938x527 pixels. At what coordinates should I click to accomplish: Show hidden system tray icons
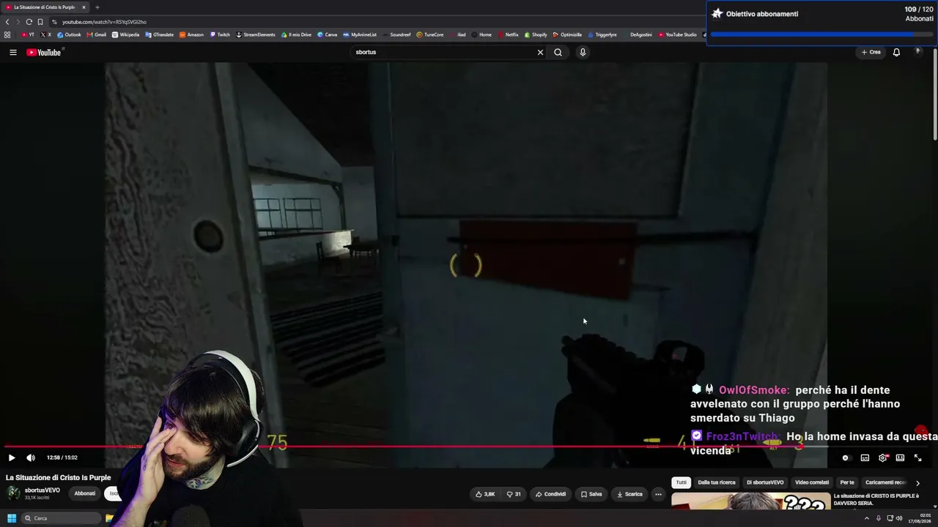(x=867, y=518)
